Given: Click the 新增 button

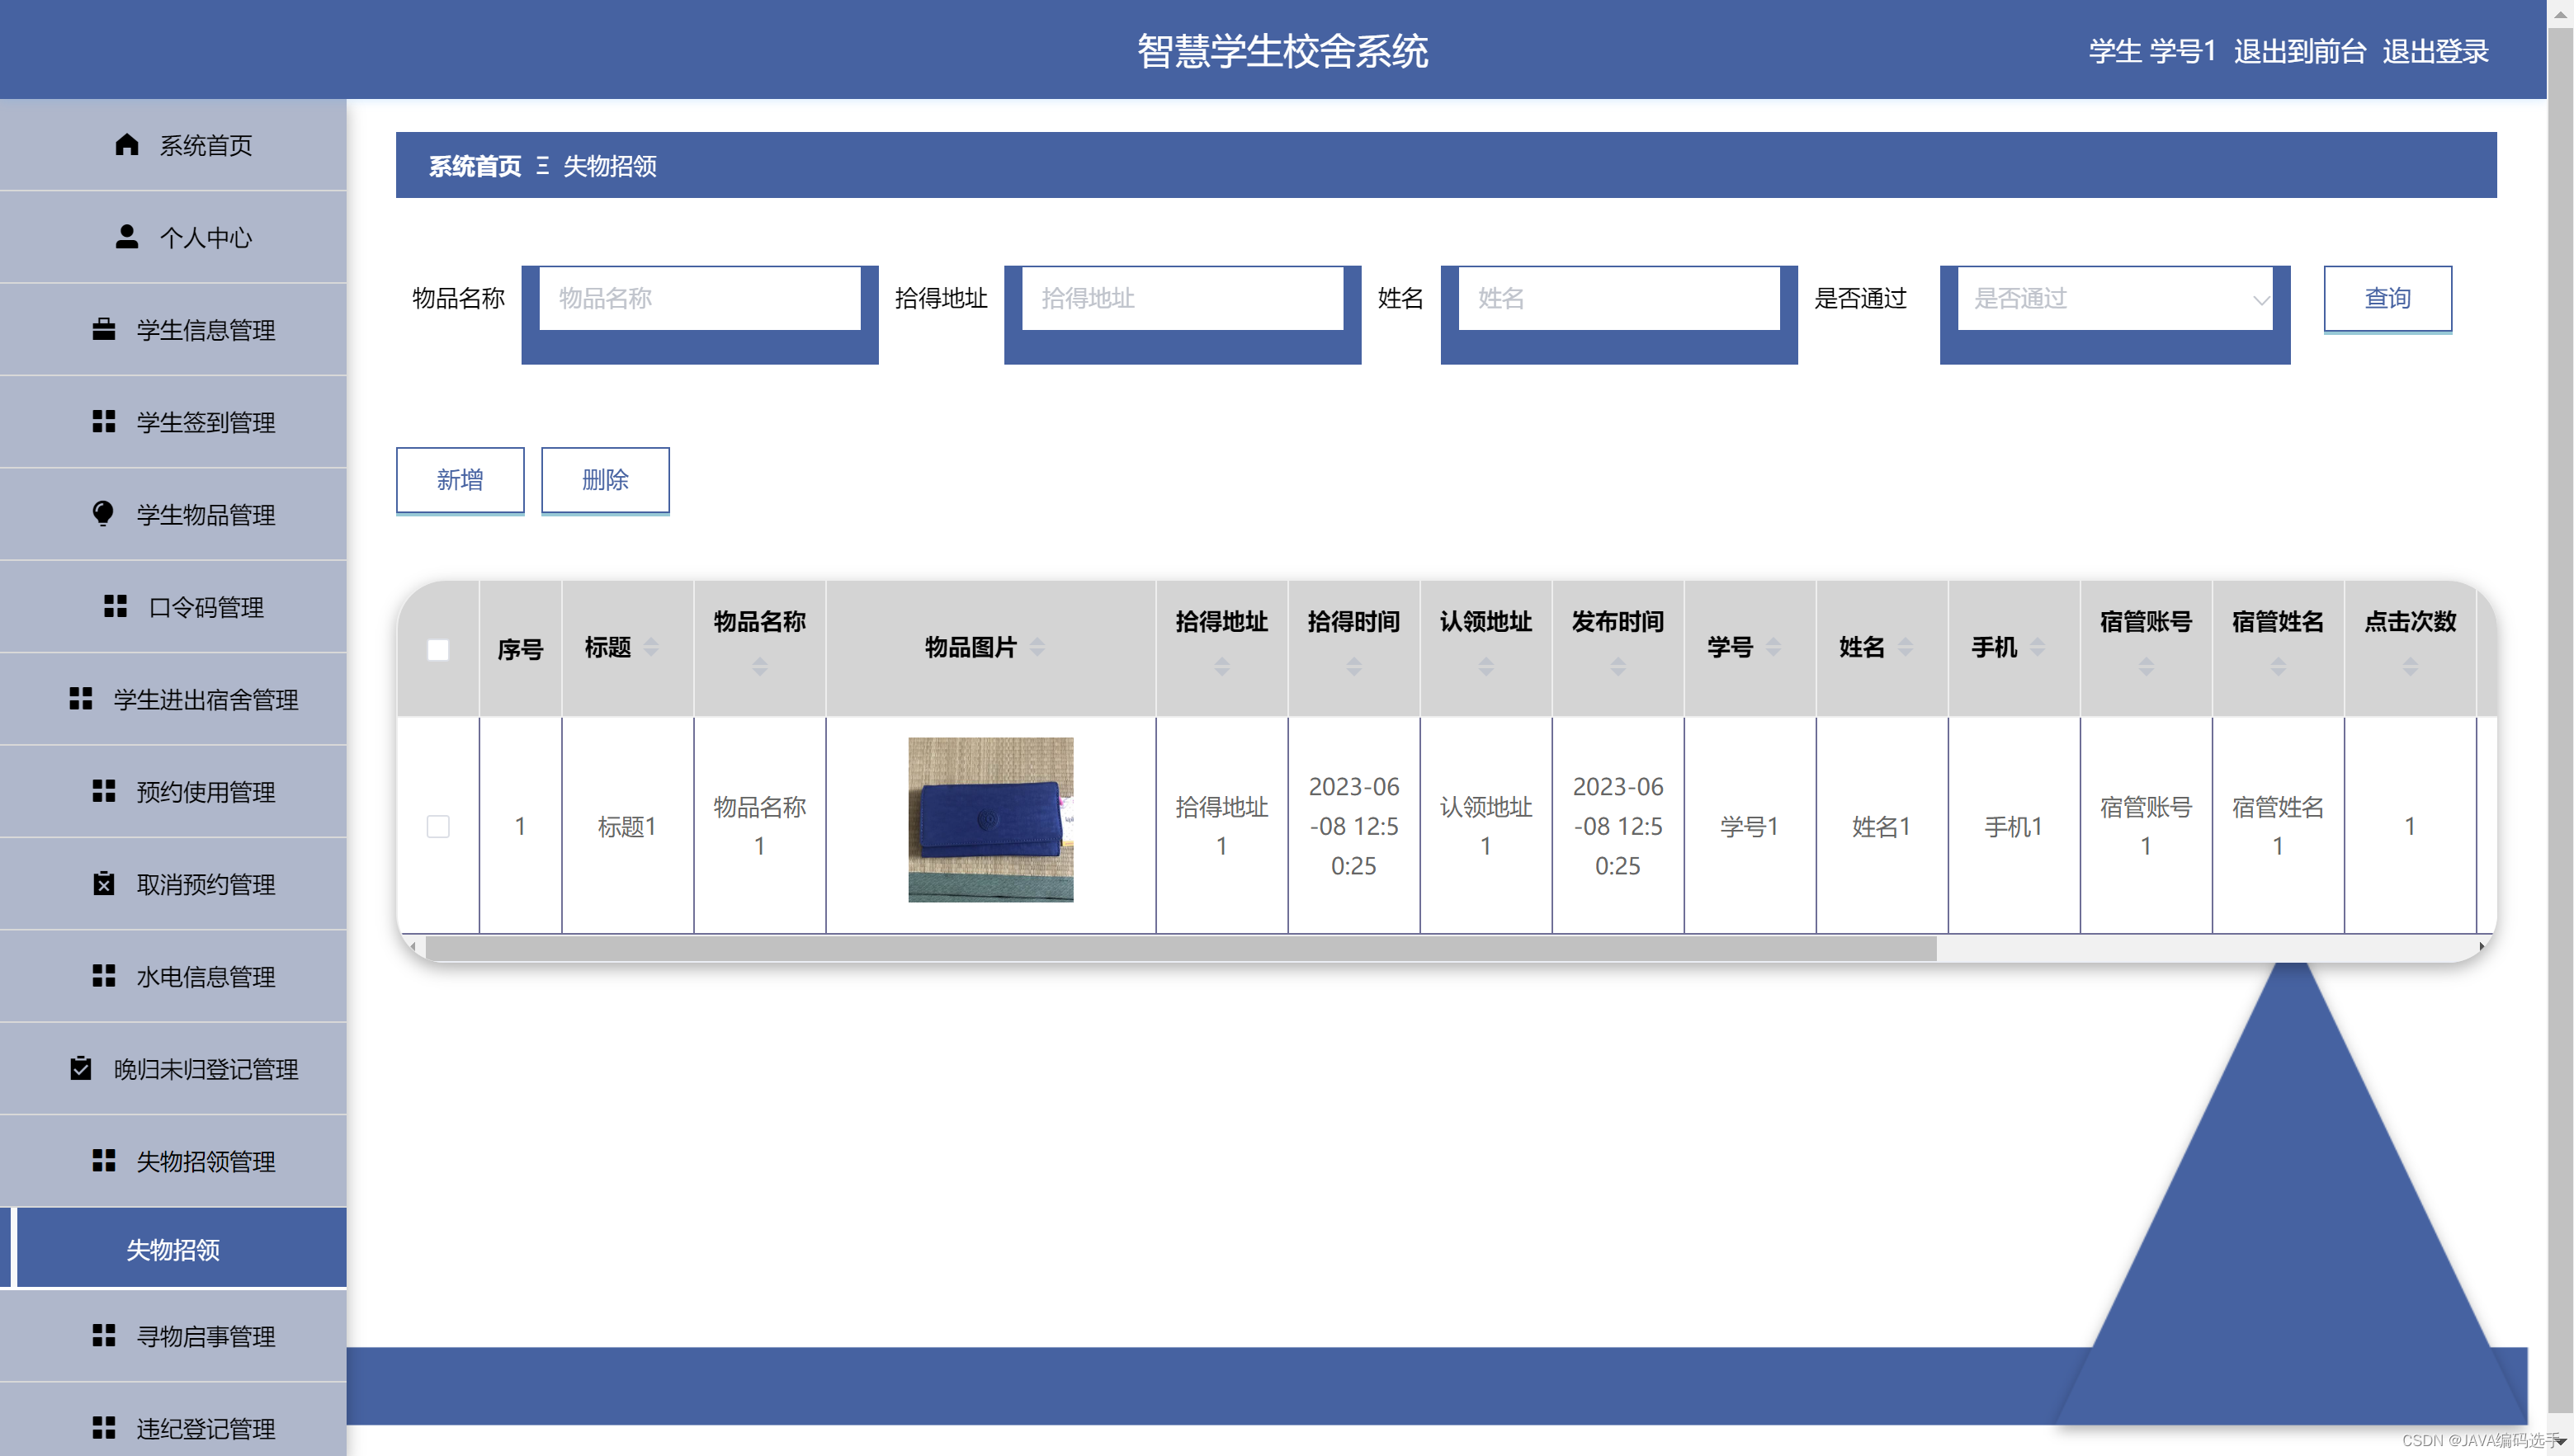Looking at the screenshot, I should click(459, 480).
